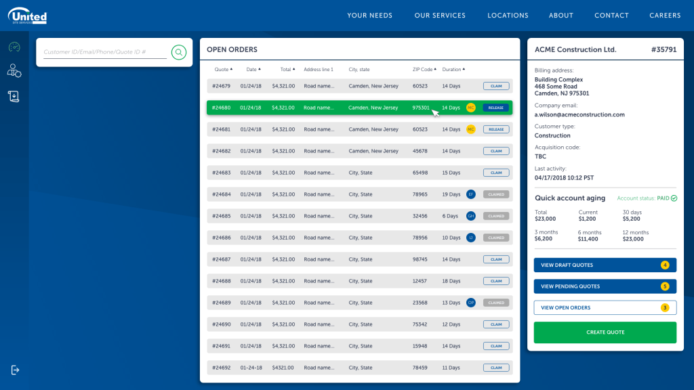Click the green search magnifier button
694x390 pixels.
[178, 52]
